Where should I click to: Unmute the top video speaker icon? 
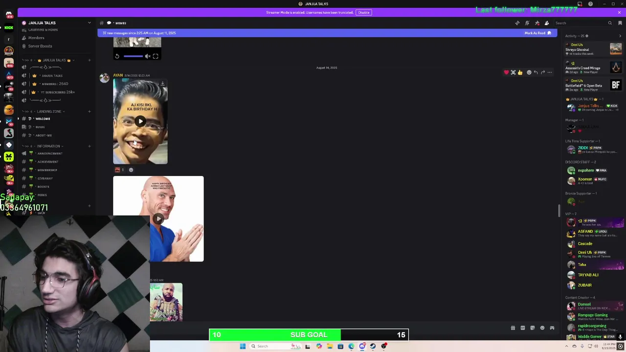[x=147, y=56]
